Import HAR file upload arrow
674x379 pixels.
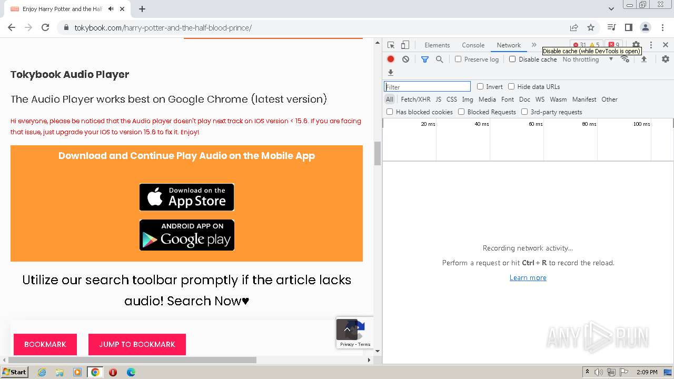point(643,59)
